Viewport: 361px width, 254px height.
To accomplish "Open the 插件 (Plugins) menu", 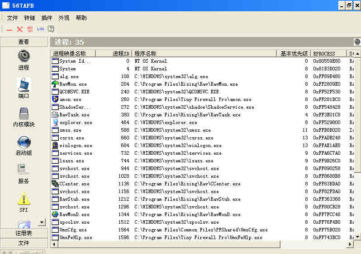I will point(47,18).
